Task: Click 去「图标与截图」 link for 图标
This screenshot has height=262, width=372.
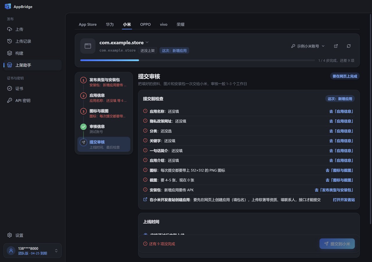Action: pos(340,170)
